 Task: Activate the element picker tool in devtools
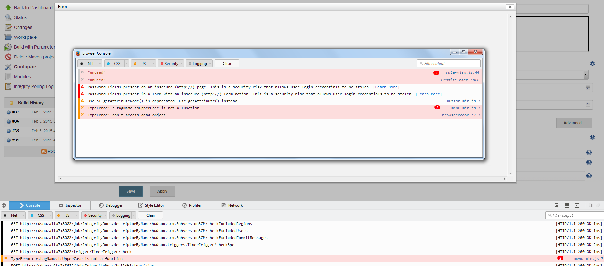557,205
